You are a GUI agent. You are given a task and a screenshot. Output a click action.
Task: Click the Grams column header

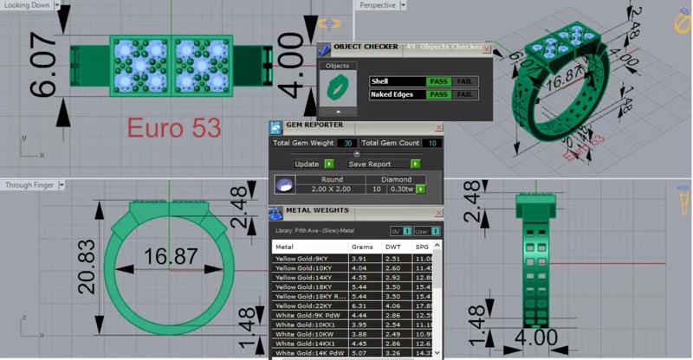[365, 247]
